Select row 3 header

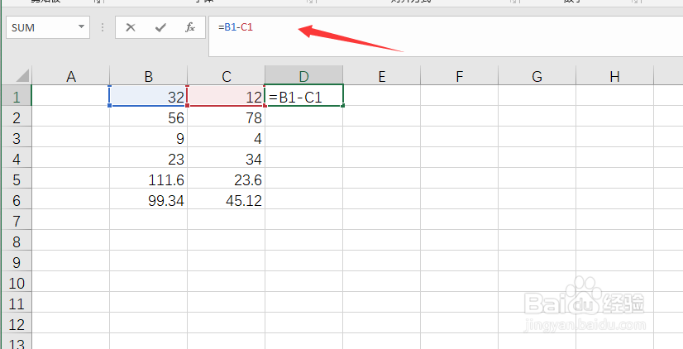coord(17,136)
